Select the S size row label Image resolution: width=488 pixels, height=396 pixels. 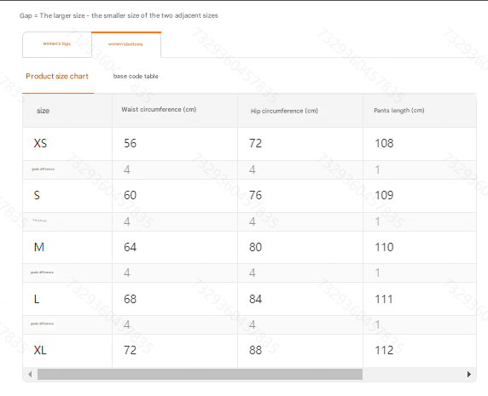coord(37,195)
